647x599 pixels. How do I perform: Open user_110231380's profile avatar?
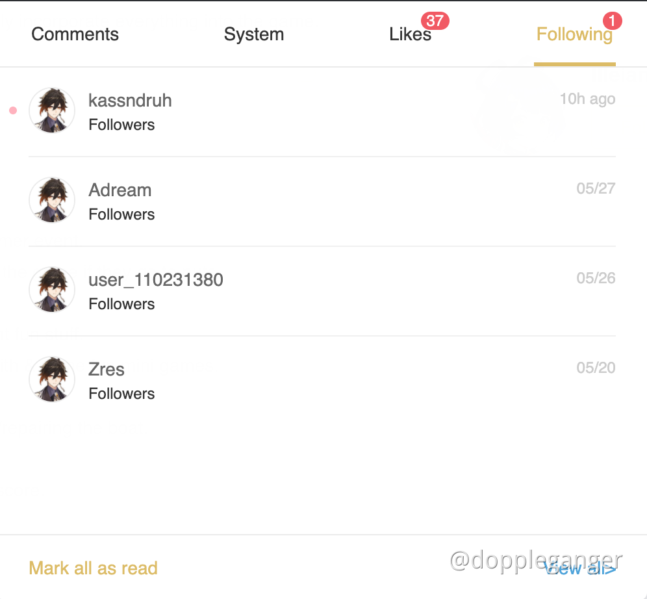tap(52, 290)
